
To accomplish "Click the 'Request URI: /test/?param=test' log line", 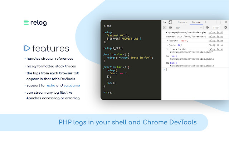I will [186, 36].
